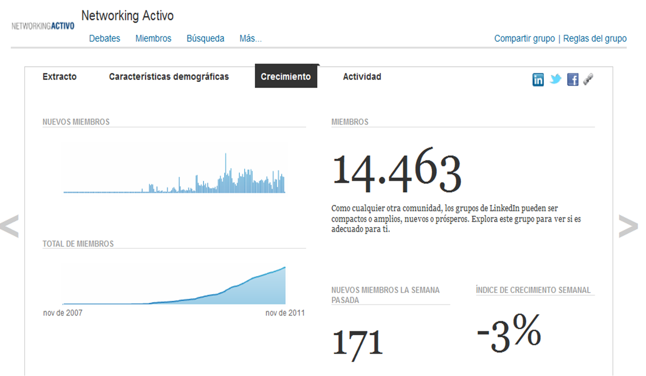Share group stats via Twitter bird icon
This screenshot has height=376, width=646.
(555, 79)
